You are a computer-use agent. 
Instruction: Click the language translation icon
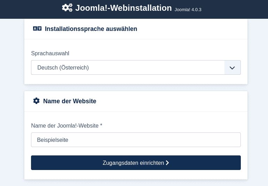coord(37,29)
